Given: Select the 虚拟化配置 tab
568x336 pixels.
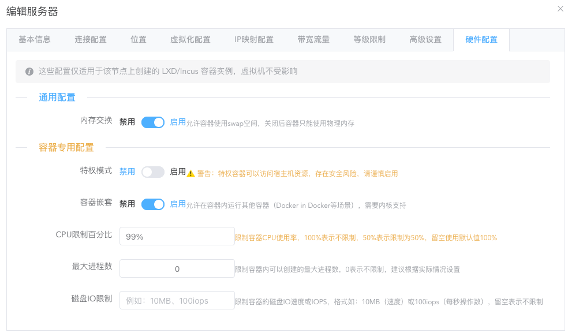Looking at the screenshot, I should pyautogui.click(x=190, y=40).
